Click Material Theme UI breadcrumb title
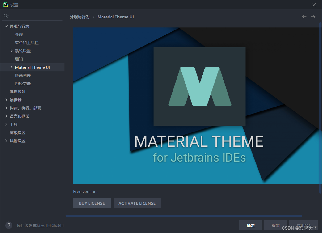This screenshot has width=322, height=233. coord(116,17)
